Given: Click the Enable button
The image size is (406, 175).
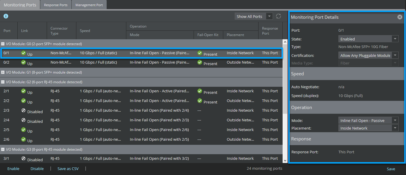Looking at the screenshot, I should [x=14, y=169].
